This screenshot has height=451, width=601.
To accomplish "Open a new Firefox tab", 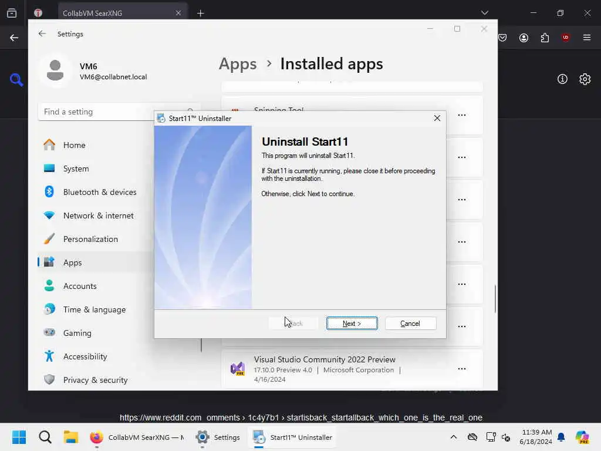I will (x=201, y=14).
